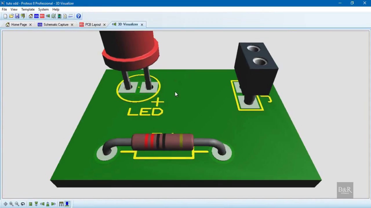Click the black pin header connector
Screen dimensions: 371x208
256,69
